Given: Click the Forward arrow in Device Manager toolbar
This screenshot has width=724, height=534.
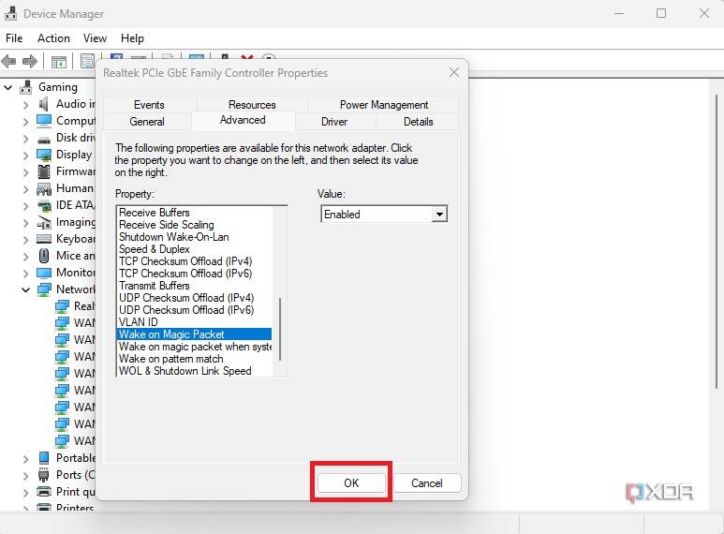Looking at the screenshot, I should (x=30, y=61).
